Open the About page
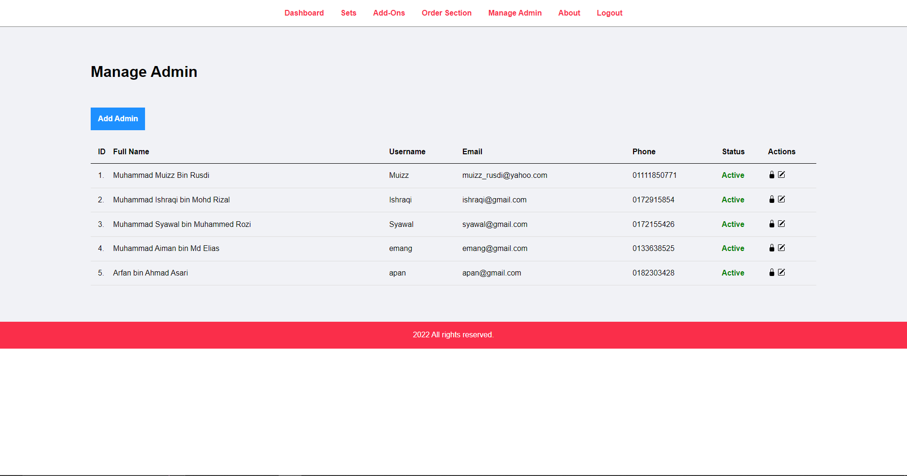The width and height of the screenshot is (907, 476). click(569, 13)
